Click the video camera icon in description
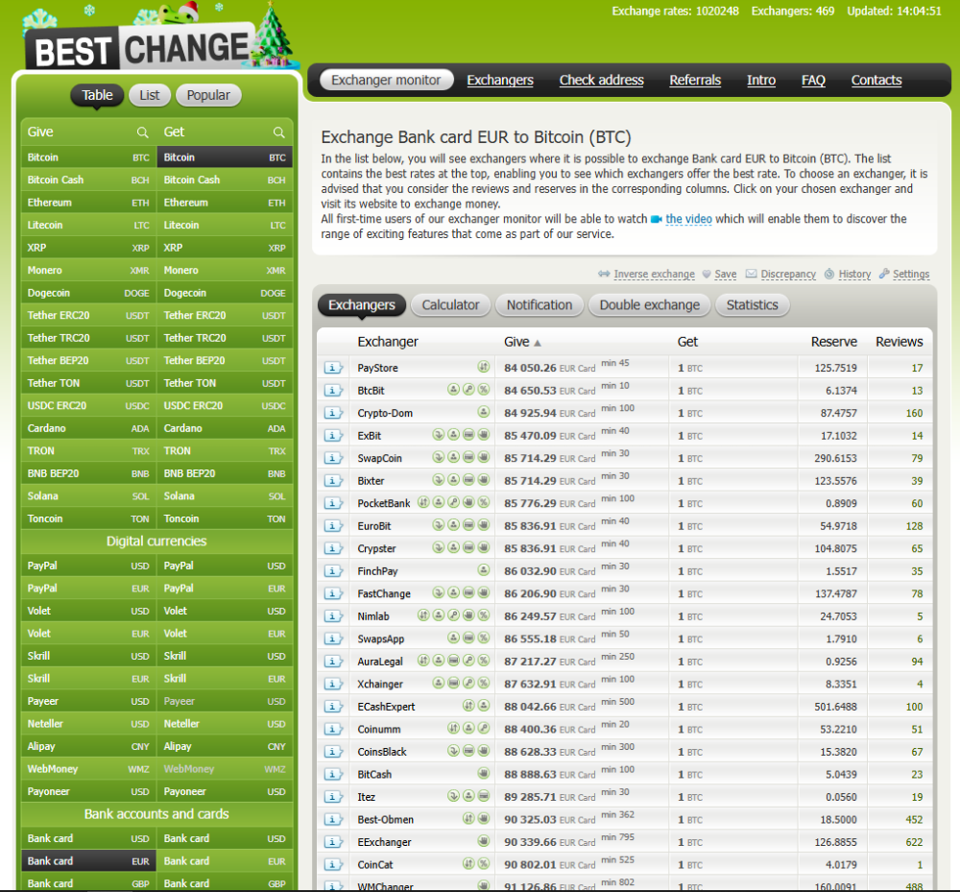960x892 pixels. (x=657, y=220)
